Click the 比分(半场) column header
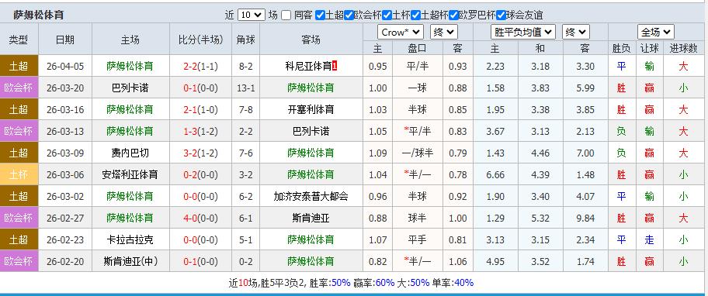The image size is (708, 296). [x=200, y=40]
